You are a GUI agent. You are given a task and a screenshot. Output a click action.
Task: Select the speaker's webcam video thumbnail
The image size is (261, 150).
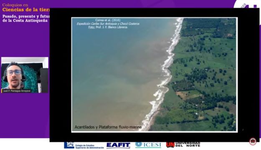(25, 75)
